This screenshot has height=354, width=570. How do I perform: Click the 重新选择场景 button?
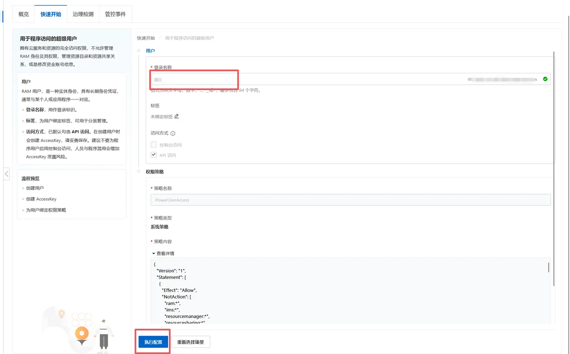(191, 342)
